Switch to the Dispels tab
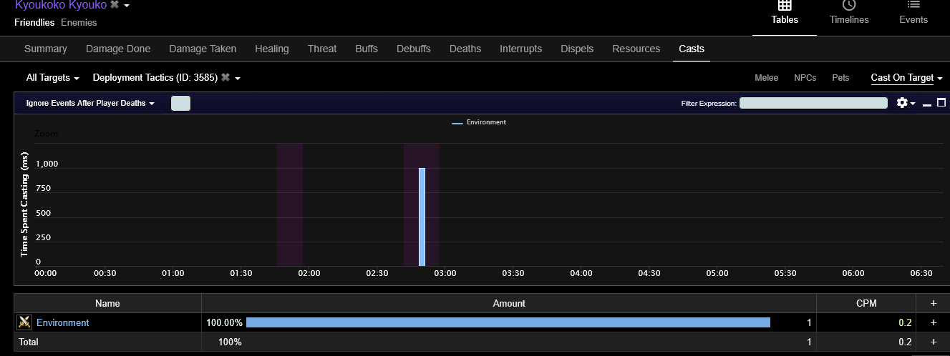The height and width of the screenshot is (356, 950). 577,49
